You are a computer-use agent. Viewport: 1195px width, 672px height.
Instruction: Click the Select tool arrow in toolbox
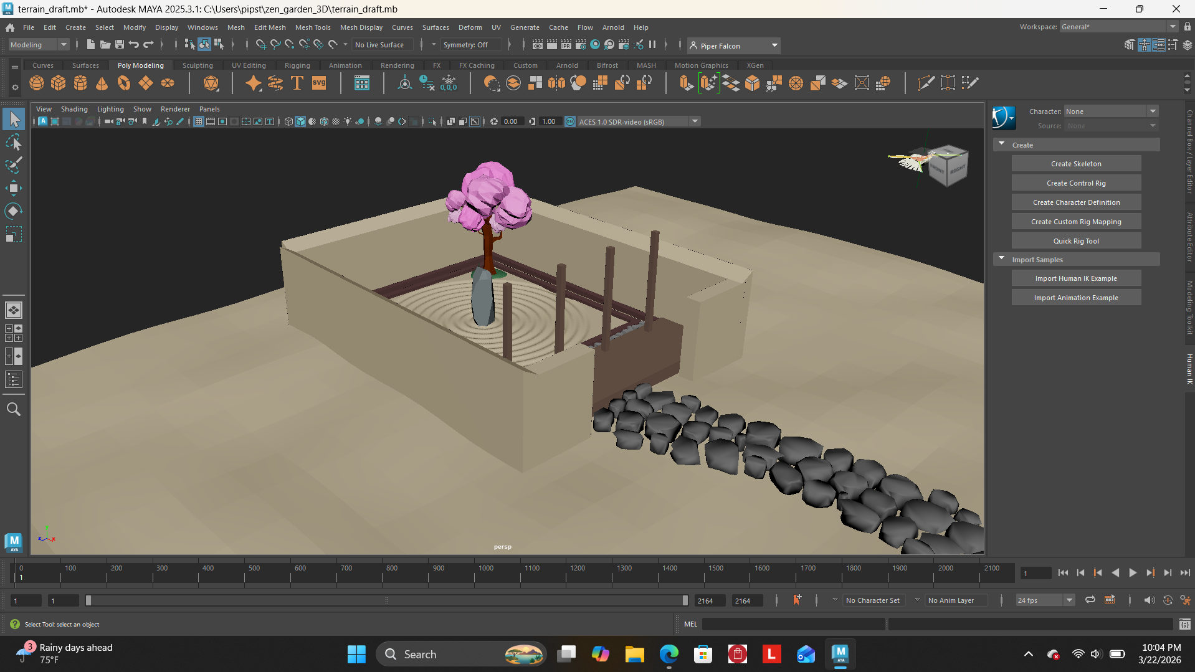pyautogui.click(x=14, y=119)
